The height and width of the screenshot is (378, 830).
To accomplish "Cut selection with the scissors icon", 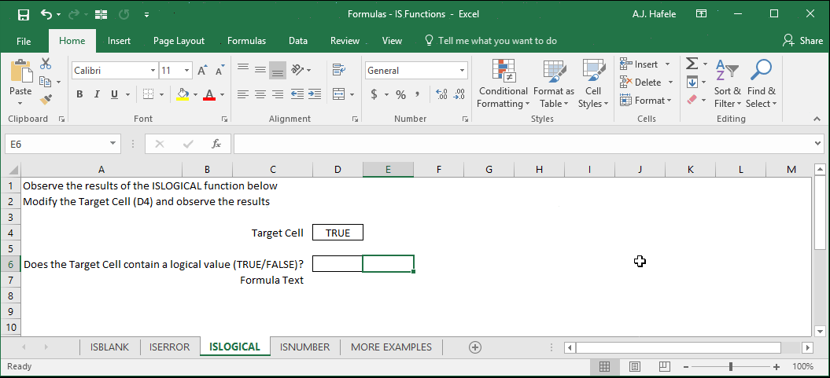I will click(x=46, y=64).
